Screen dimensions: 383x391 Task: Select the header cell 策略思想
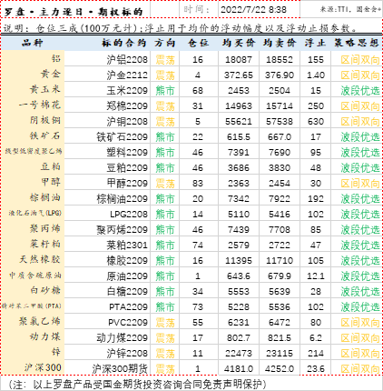pyautogui.click(x=357, y=43)
